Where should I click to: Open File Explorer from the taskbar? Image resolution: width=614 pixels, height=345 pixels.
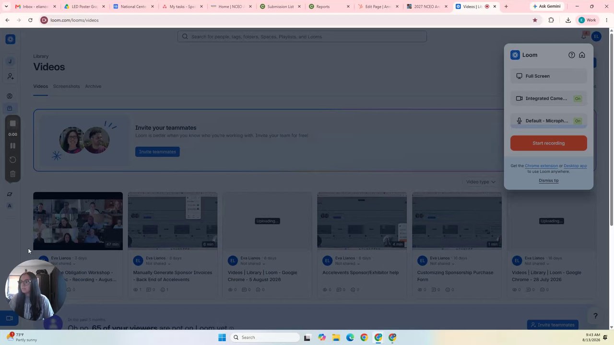(x=336, y=337)
